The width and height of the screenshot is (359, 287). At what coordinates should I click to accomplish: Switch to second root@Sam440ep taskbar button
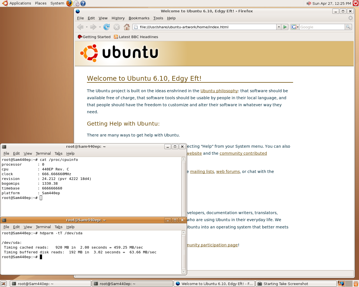132,284
